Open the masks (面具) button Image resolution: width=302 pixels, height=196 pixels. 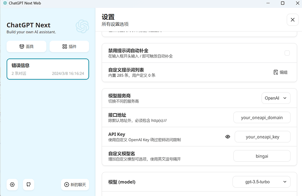click(x=26, y=46)
